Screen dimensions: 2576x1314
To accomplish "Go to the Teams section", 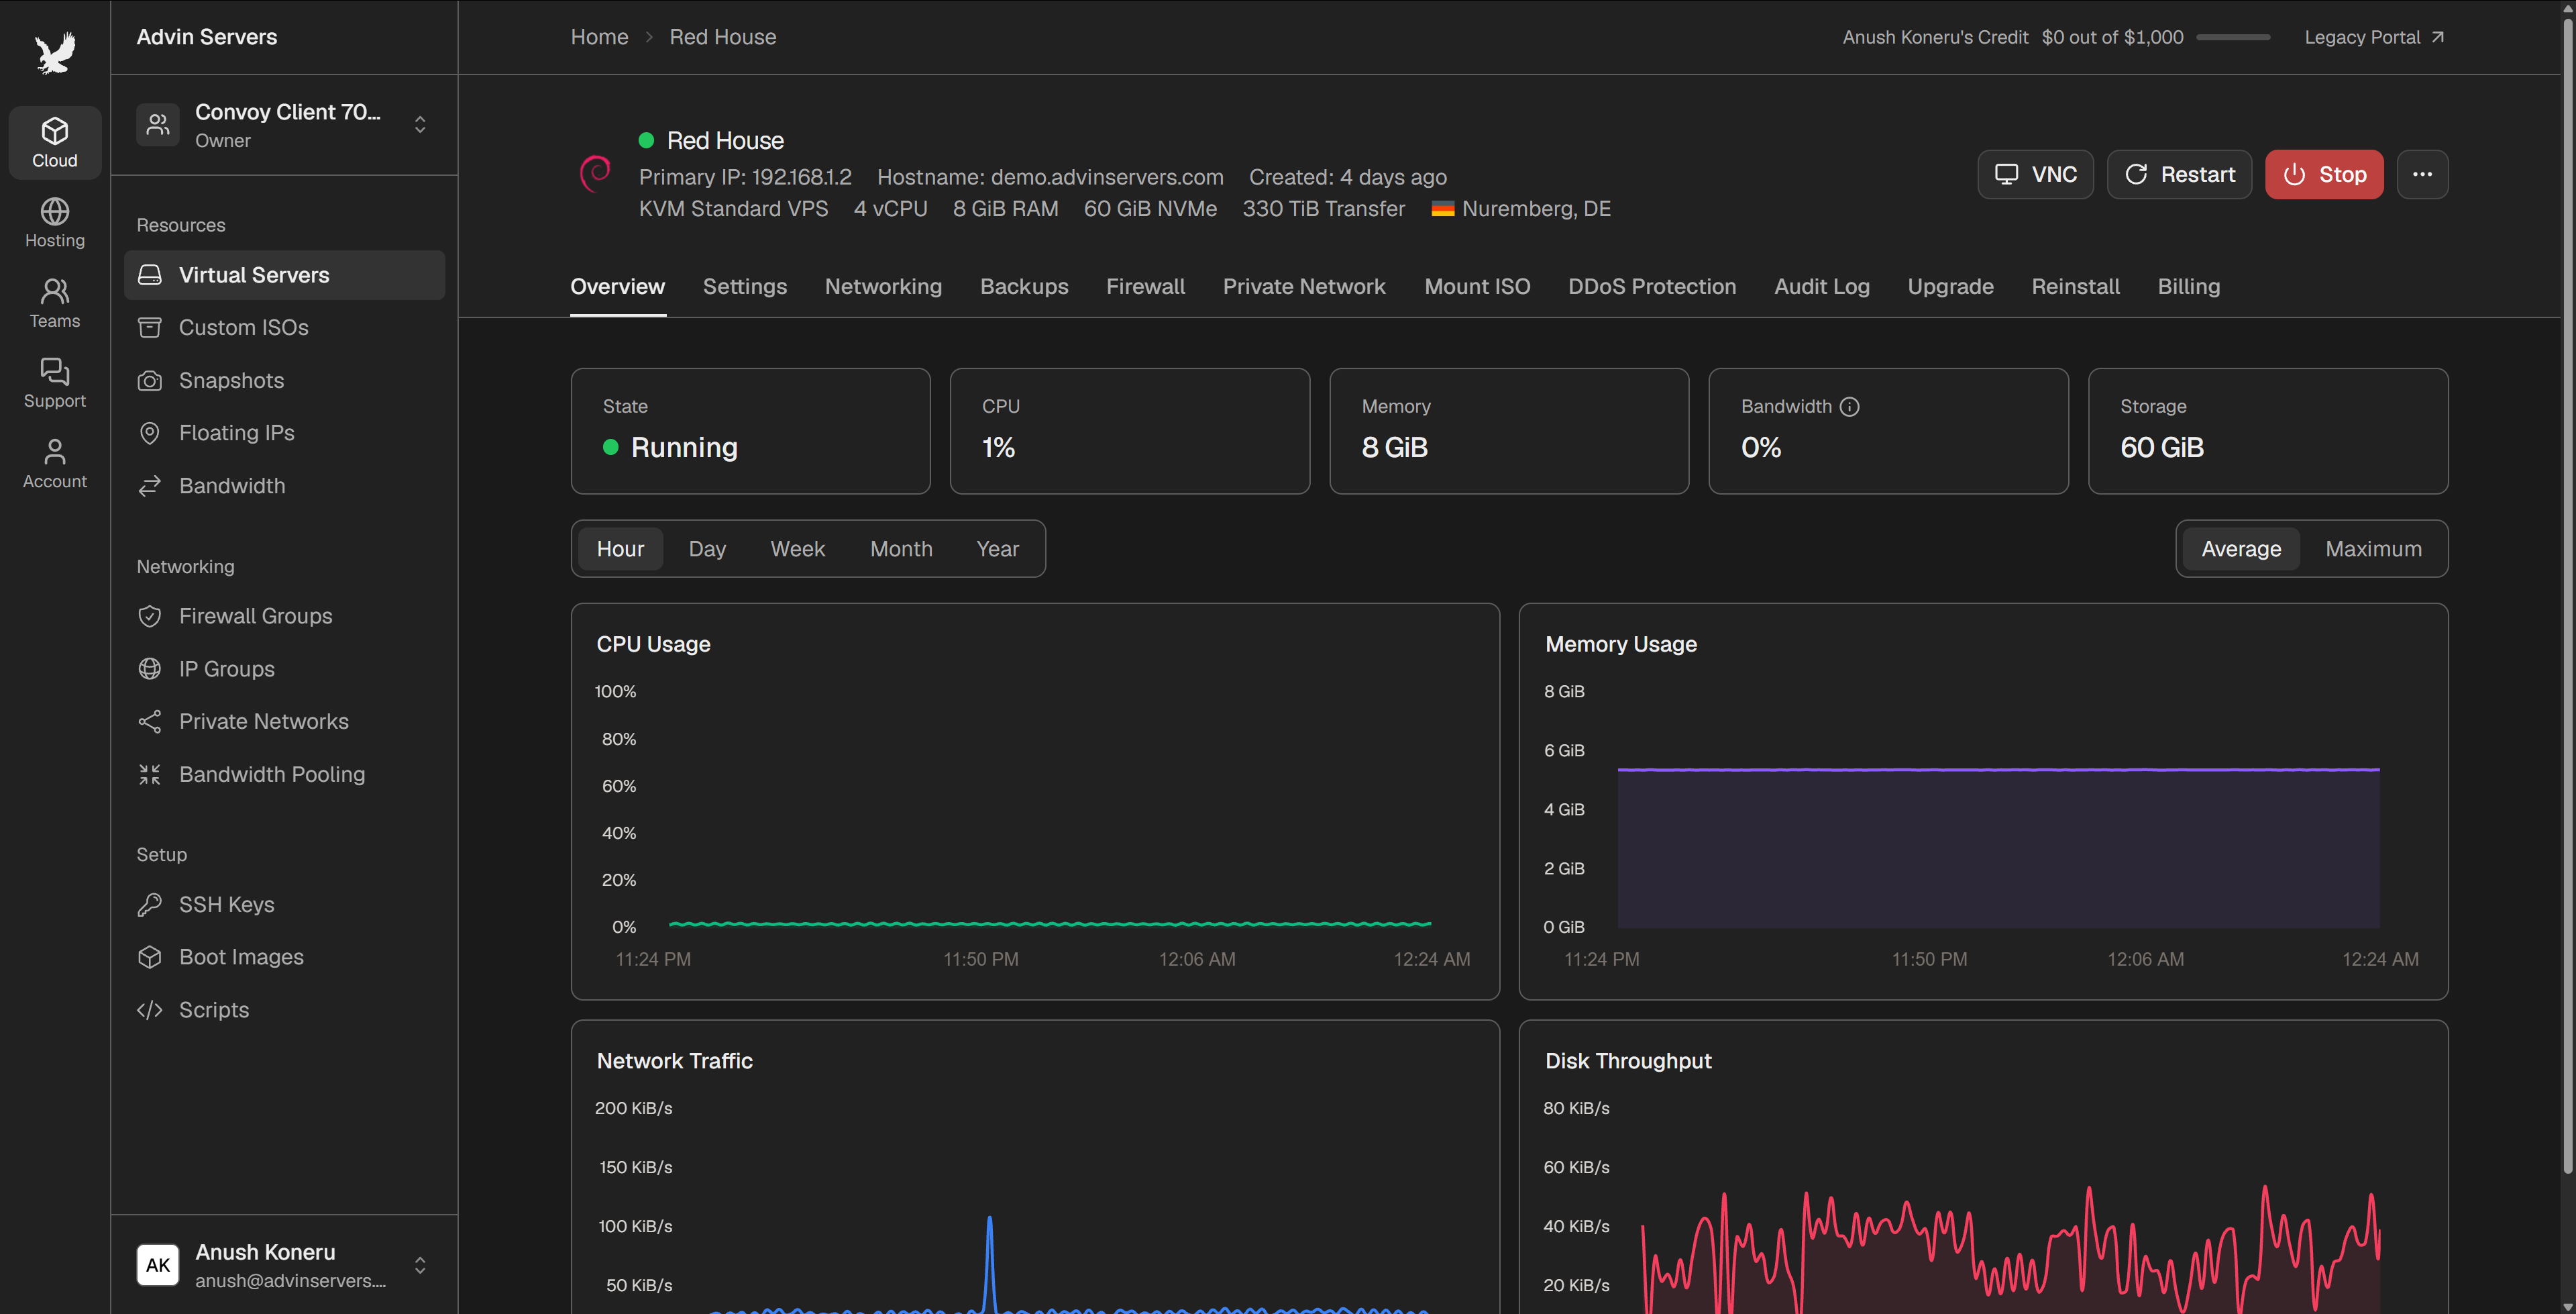I will [x=55, y=304].
